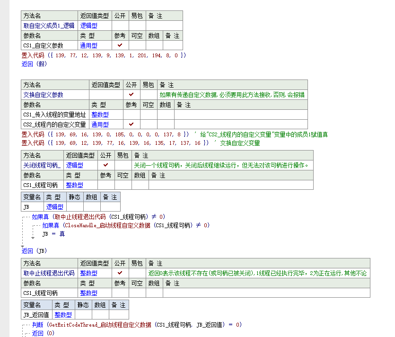Select CS1_线程句柄 parameter under 取中止线程退出代码
Screen dimensions: 395x337
[x=40, y=293]
